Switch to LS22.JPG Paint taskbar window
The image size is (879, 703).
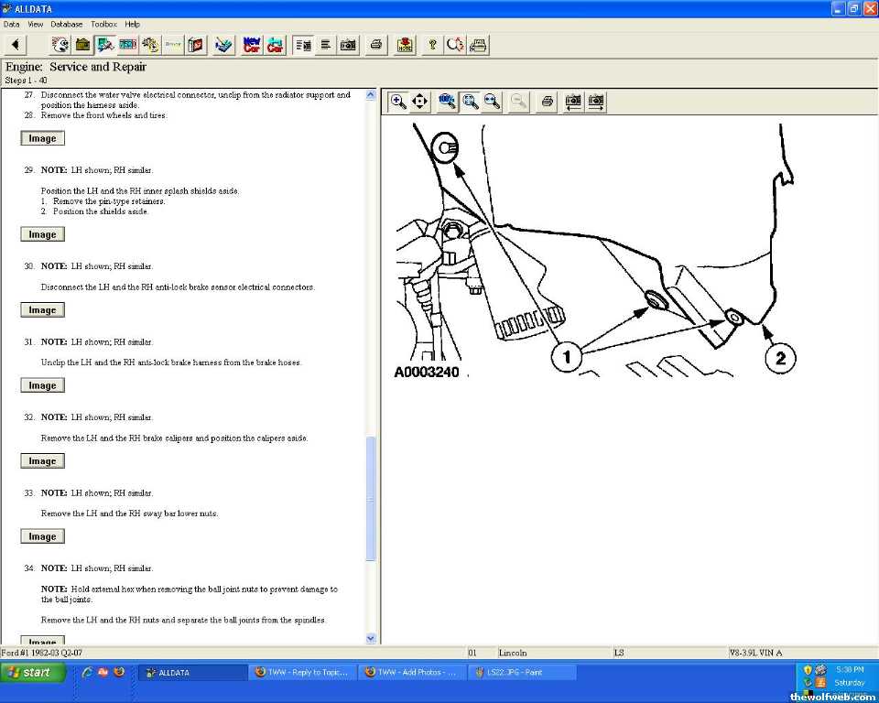pyautogui.click(x=522, y=673)
